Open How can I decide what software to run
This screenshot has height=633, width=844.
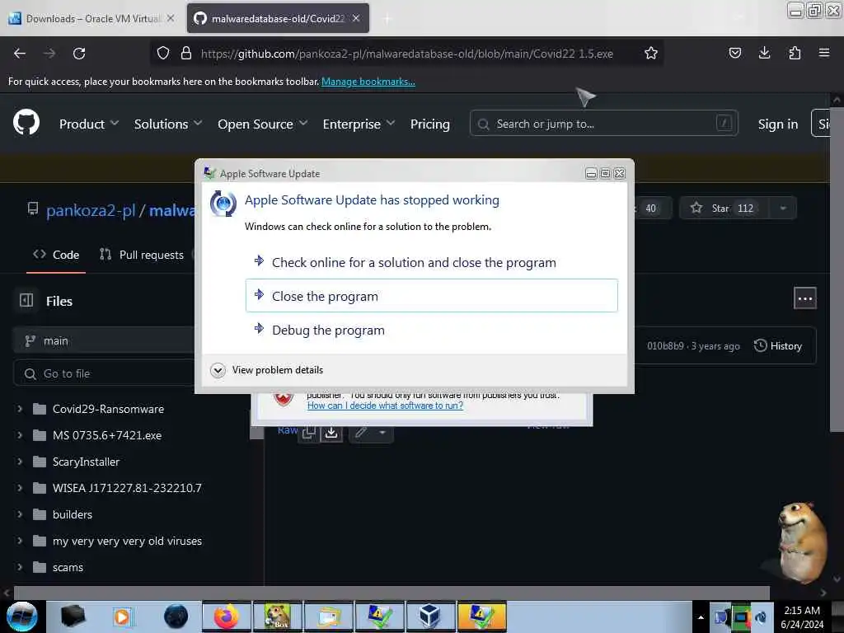point(385,406)
